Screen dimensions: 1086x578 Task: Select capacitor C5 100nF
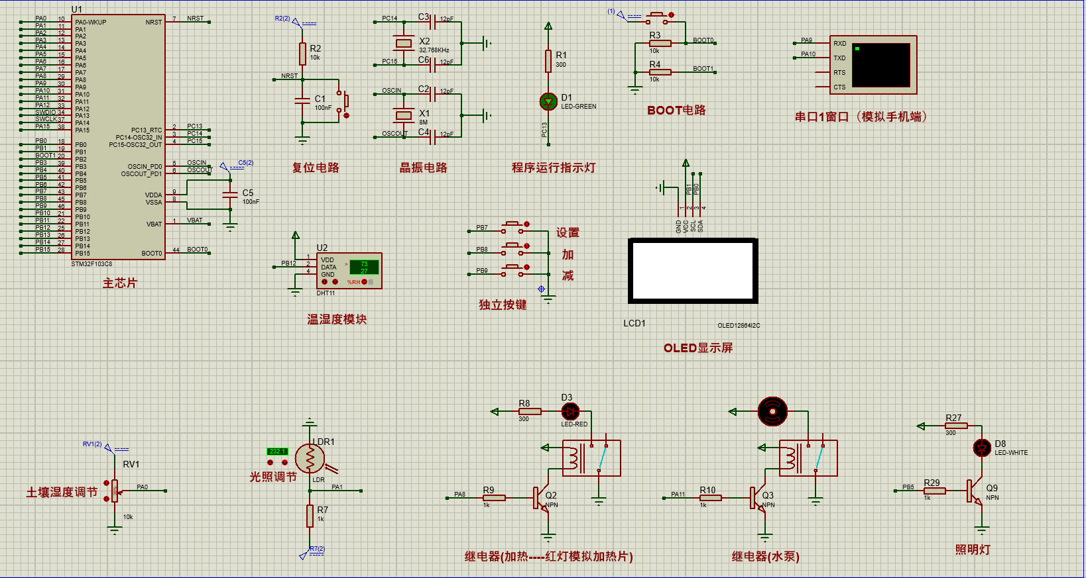(x=230, y=194)
